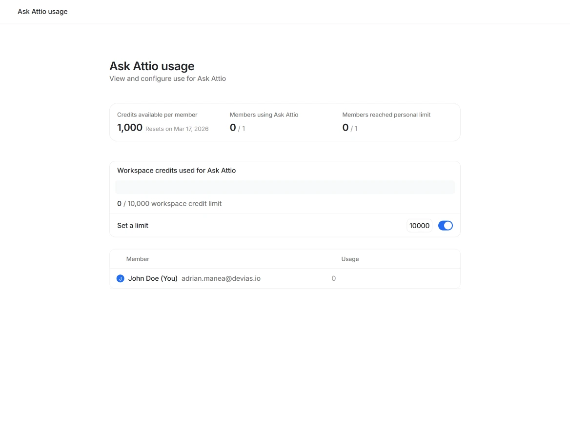Viewport: 570px width, 427px height.
Task: Click the usage value in John Doe's row
Action: tap(334, 279)
